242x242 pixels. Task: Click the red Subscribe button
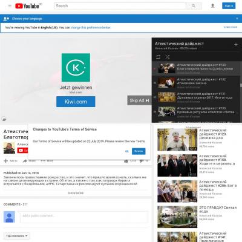pyautogui.click(x=22, y=151)
